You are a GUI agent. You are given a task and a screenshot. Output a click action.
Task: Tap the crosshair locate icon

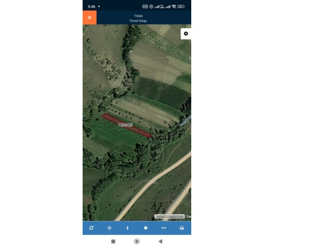(x=109, y=228)
